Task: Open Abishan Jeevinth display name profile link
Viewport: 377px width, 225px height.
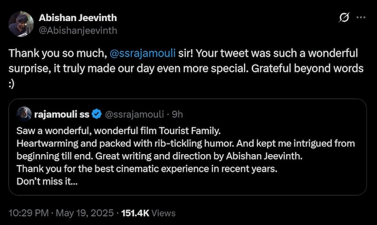Action: 77,18
